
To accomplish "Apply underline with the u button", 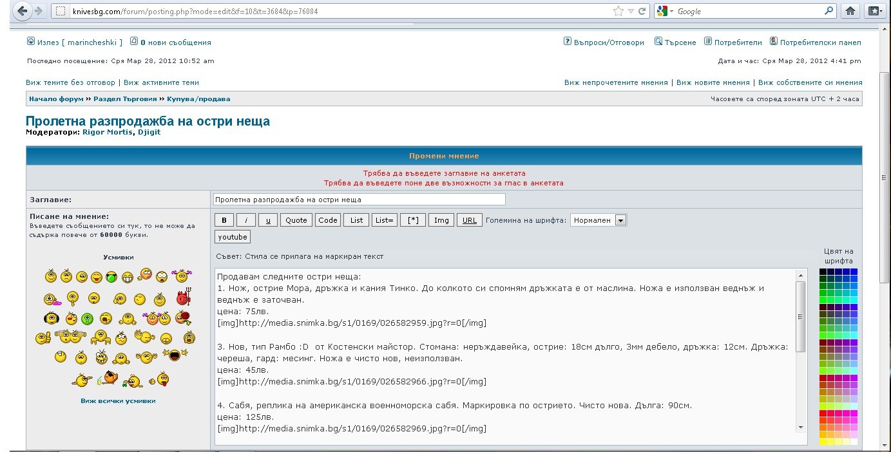I will [x=268, y=220].
